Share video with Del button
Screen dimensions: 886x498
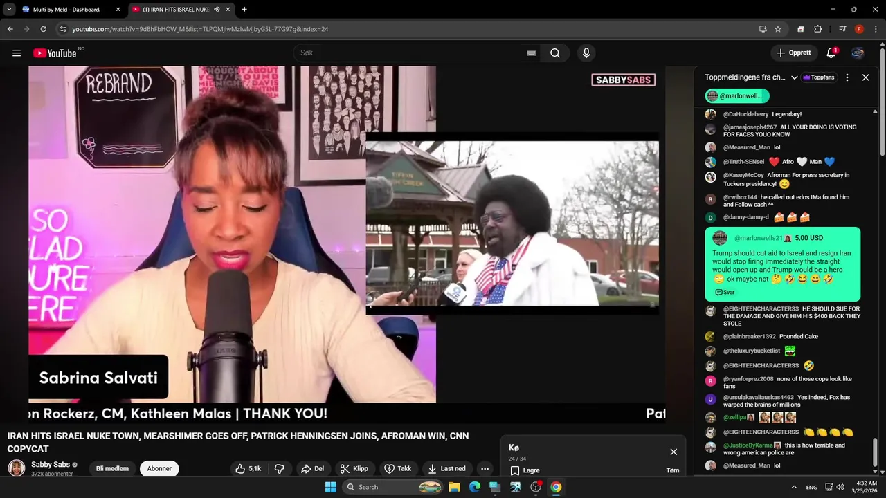coord(312,468)
